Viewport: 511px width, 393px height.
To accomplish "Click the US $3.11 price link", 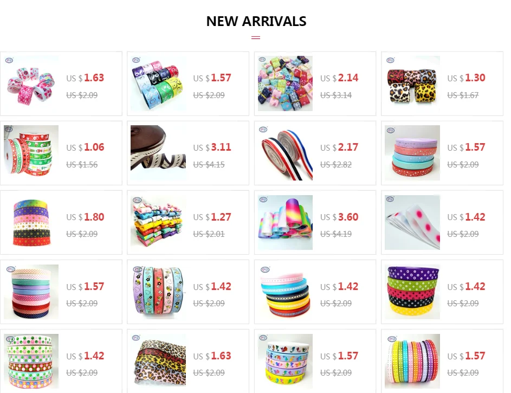I will [x=212, y=147].
